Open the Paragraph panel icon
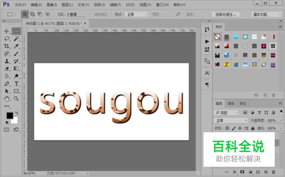 pos(207,85)
